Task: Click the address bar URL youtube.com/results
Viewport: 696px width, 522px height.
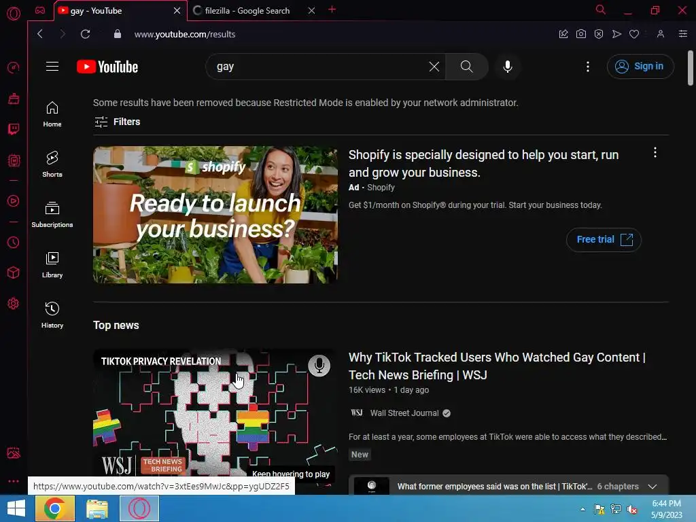Action: pos(185,34)
